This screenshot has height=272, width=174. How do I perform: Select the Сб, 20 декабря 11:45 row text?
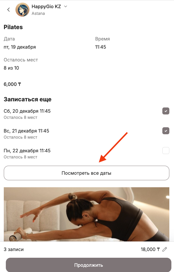[x=27, y=111]
